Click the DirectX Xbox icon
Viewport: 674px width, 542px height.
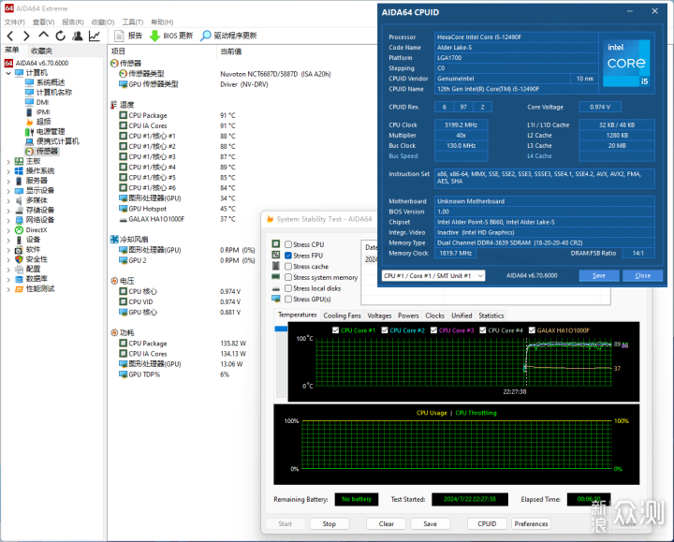[x=19, y=230]
